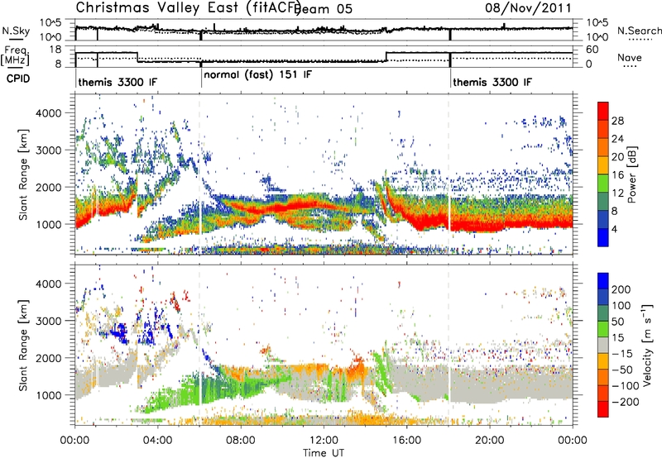This screenshot has height=458, width=662.
Task: Click the Christmas Valley East (fitACF) title
Action: [189, 7]
